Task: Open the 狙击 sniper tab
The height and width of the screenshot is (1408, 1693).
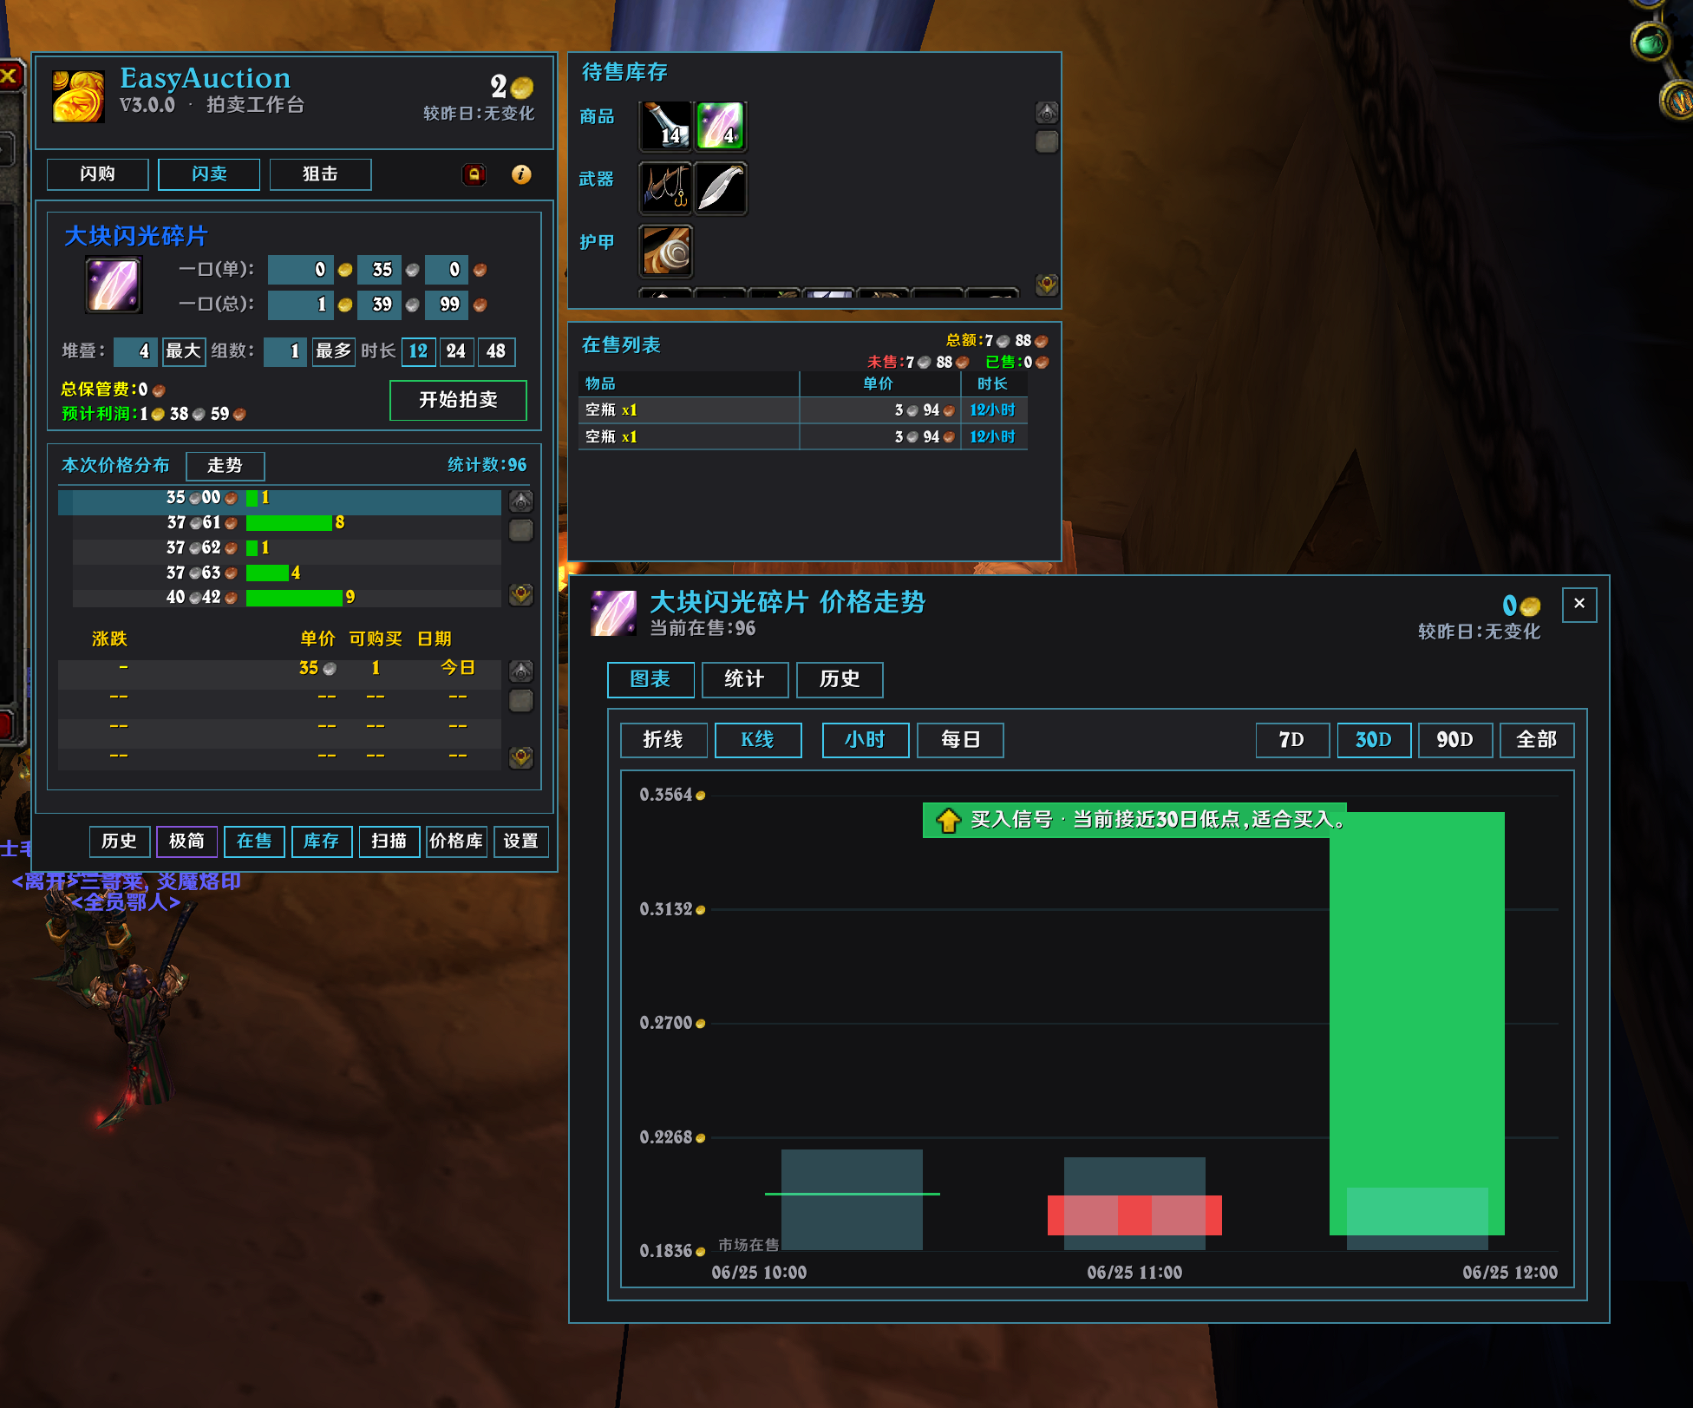Action: click(x=320, y=174)
